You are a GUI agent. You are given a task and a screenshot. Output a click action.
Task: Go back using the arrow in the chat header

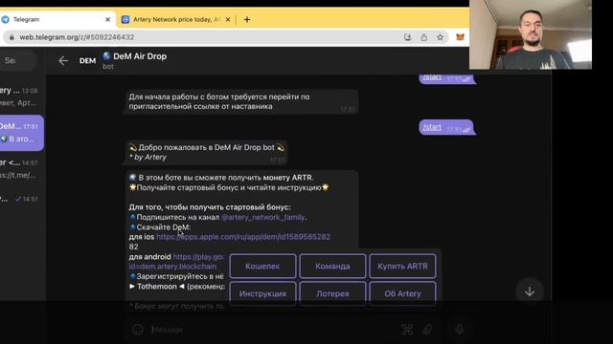coord(63,61)
